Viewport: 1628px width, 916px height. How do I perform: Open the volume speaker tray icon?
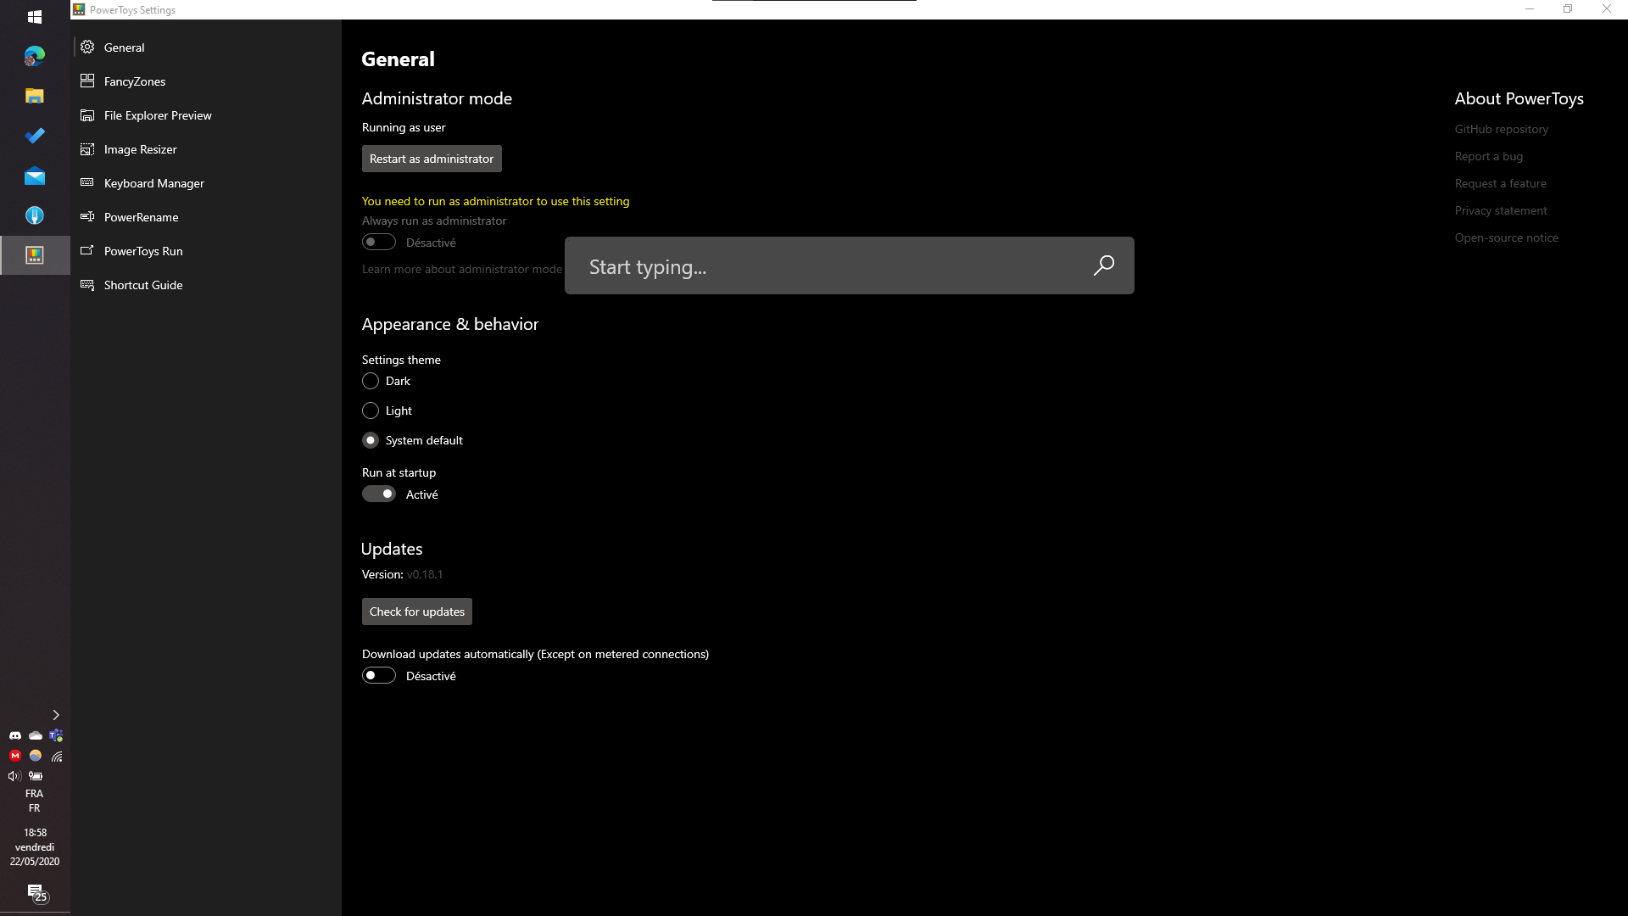[x=14, y=776]
